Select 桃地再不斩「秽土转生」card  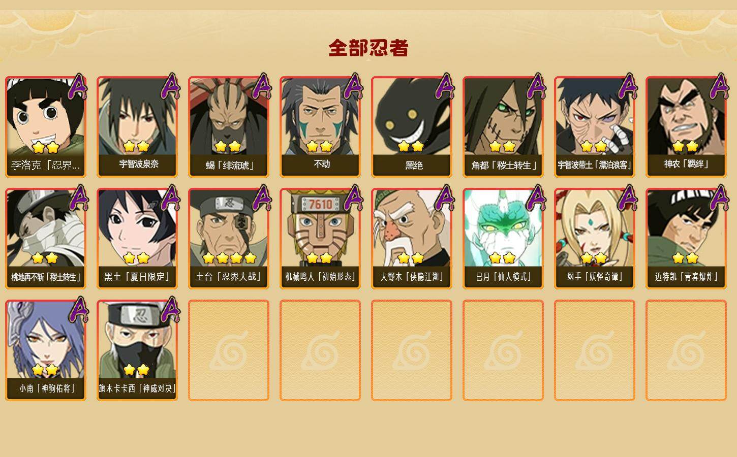coord(46,239)
